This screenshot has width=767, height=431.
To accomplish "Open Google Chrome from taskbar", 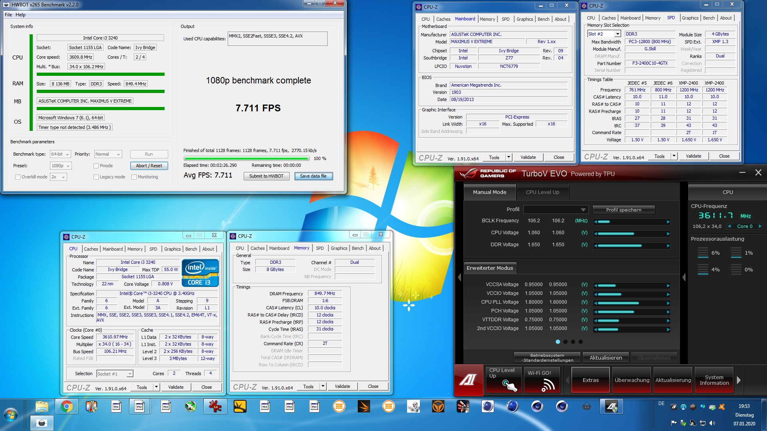I will (x=67, y=407).
